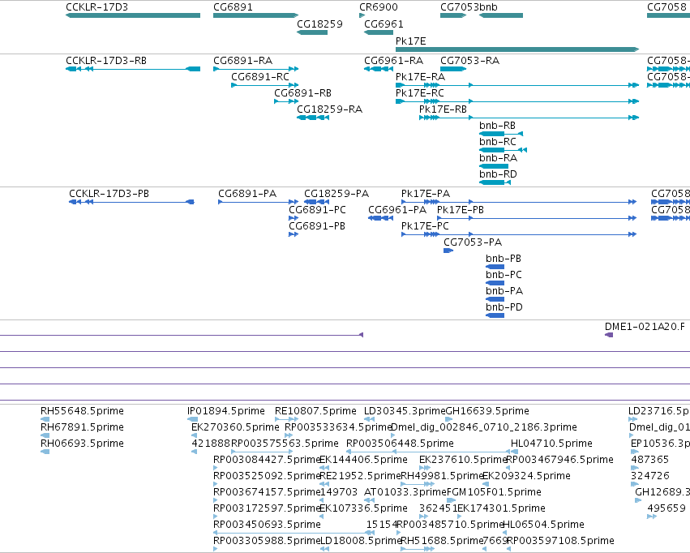Image resolution: width=690 pixels, height=553 pixels.
Task: Select the bnb-RB transcript
Action: [x=501, y=134]
